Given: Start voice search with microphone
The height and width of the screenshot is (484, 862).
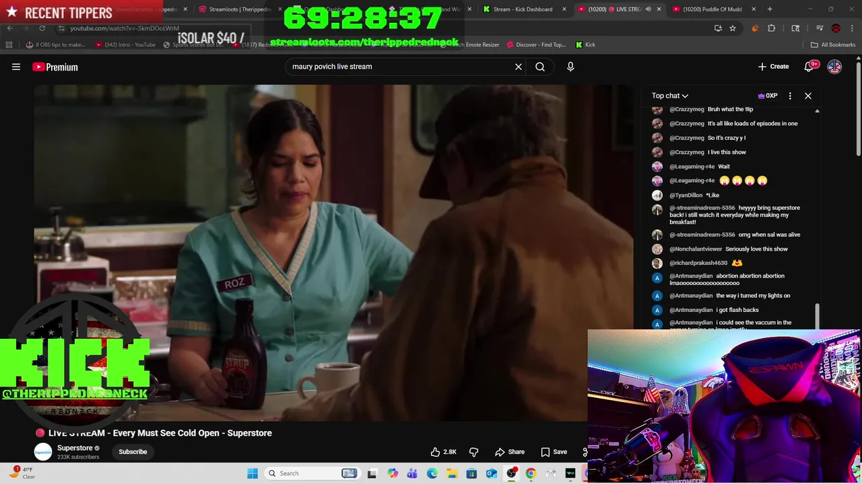Looking at the screenshot, I should (570, 67).
